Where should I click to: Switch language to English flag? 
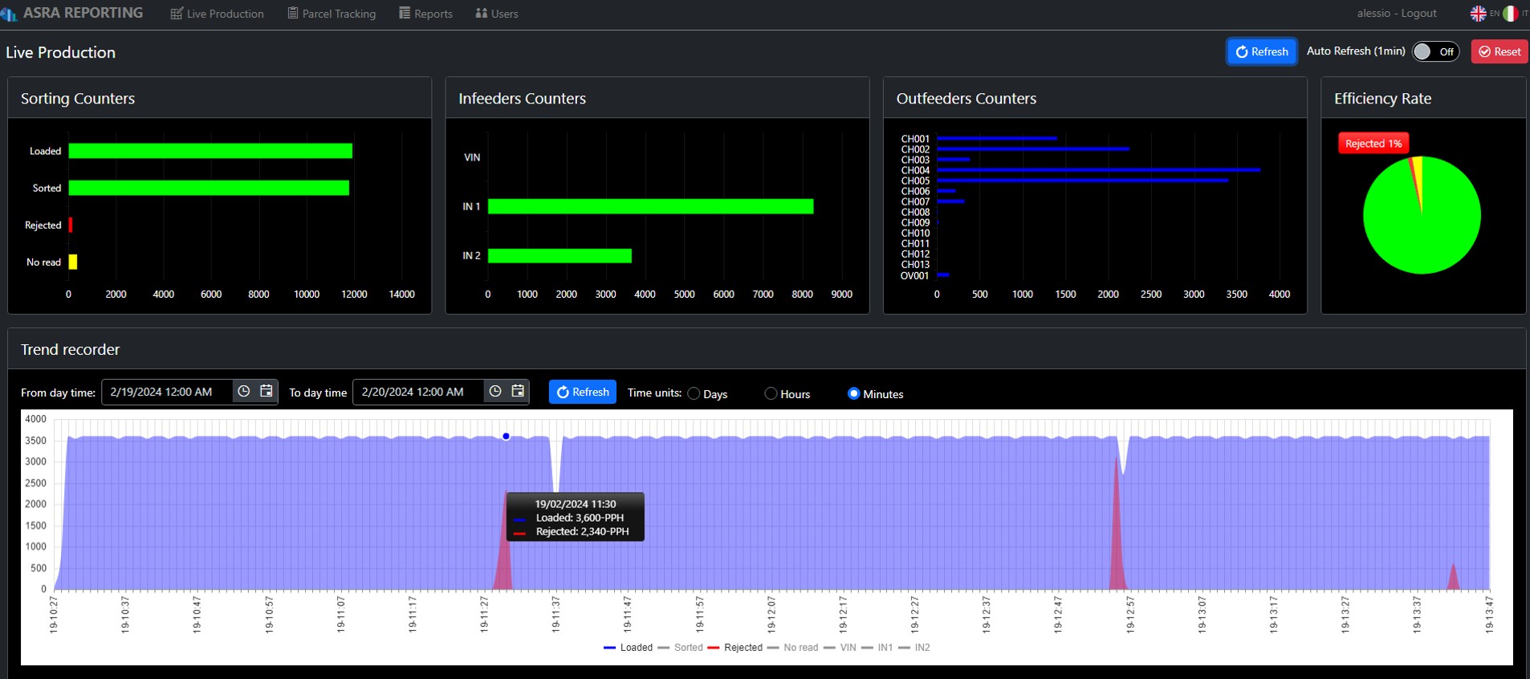click(1478, 14)
